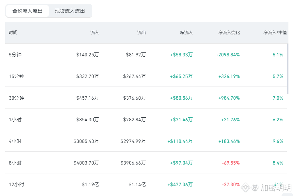Sort by 流出 column header
Image resolution: width=294 pixels, height=196 pixels.
coord(141,32)
